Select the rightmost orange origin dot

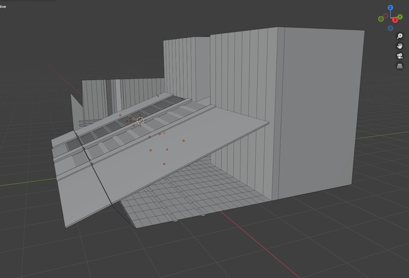click(183, 140)
